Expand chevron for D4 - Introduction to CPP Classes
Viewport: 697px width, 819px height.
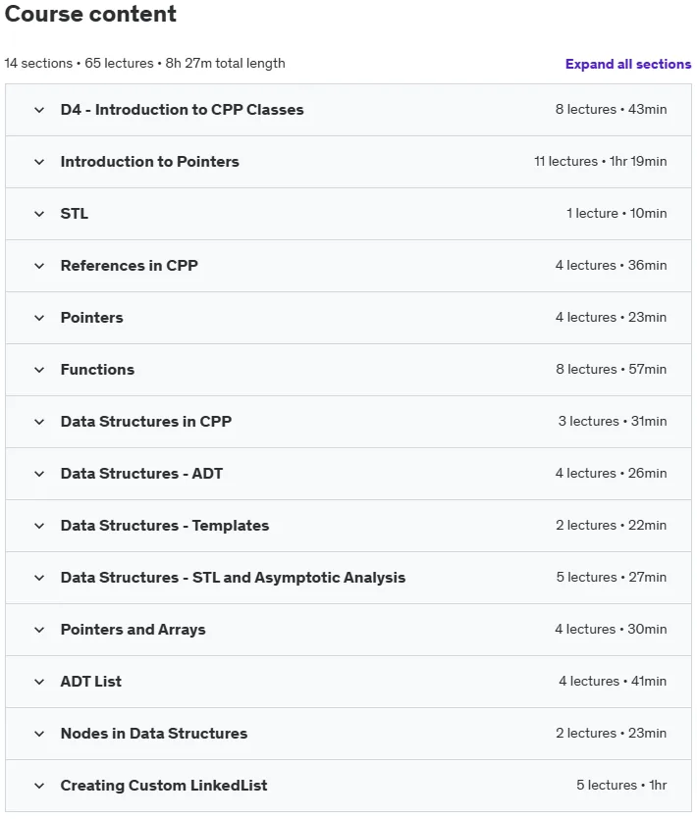pos(39,110)
